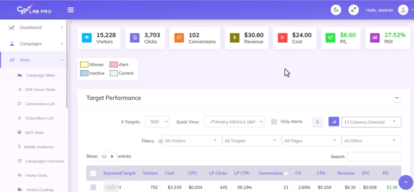Click the Search input field
This screenshot has width=414, height=192.
click(374, 157)
